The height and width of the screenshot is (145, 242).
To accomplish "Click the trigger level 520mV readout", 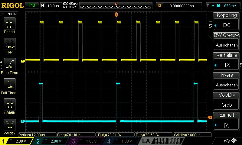I will tap(230, 6).
